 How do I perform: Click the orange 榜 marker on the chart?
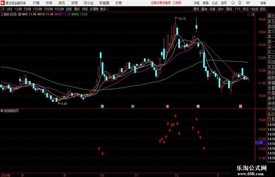[x=198, y=106]
